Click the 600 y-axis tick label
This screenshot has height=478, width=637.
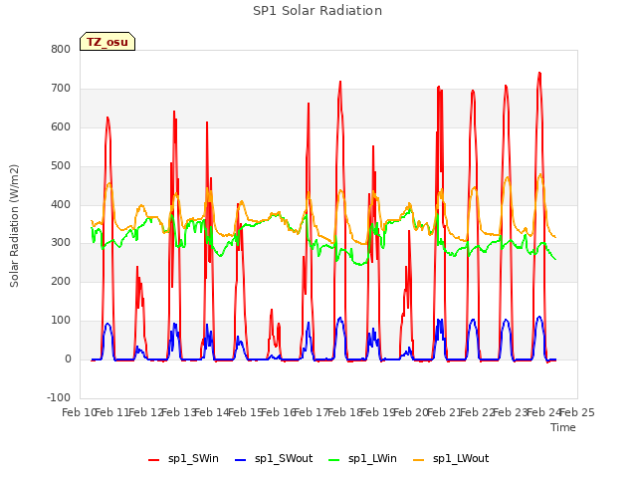pyautogui.click(x=61, y=126)
